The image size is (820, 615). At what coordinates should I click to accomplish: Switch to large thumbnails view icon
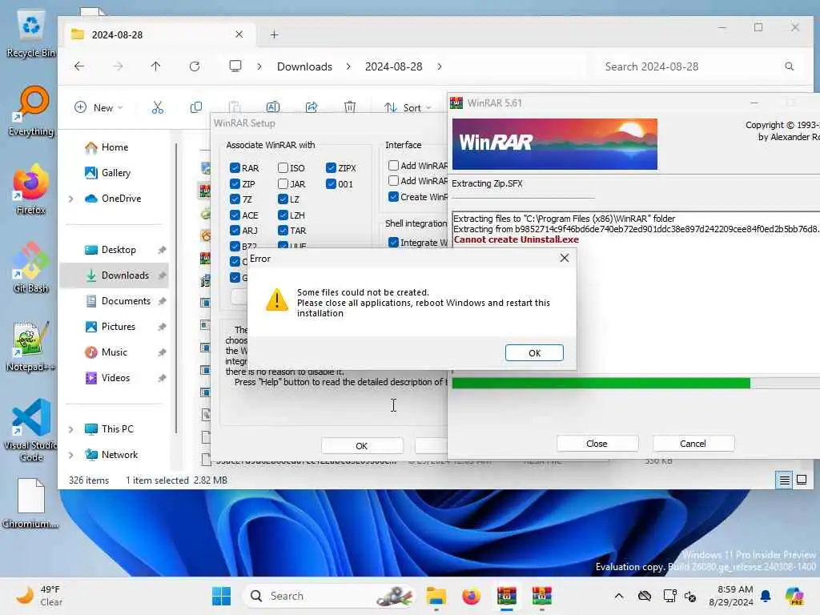[801, 480]
